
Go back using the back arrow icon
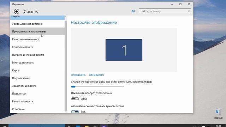coord(17,12)
